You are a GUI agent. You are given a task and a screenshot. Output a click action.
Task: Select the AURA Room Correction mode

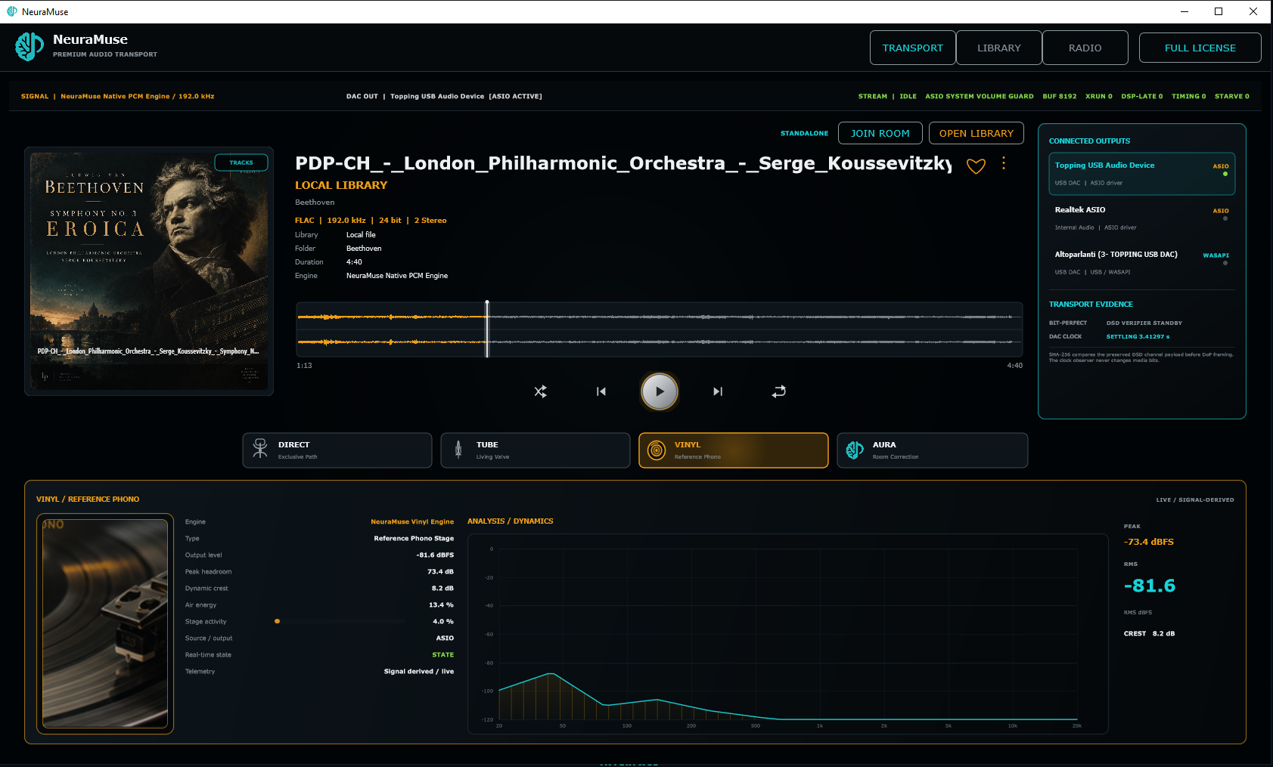click(932, 450)
